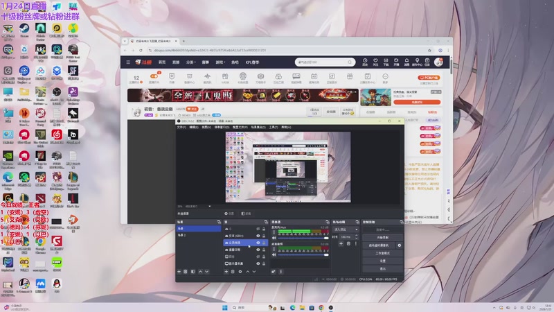Enable 工作室模式 studio mode button
554x312 pixels.
coord(383,253)
